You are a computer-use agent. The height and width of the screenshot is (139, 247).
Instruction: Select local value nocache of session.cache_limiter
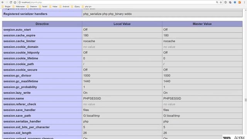click(x=89, y=41)
